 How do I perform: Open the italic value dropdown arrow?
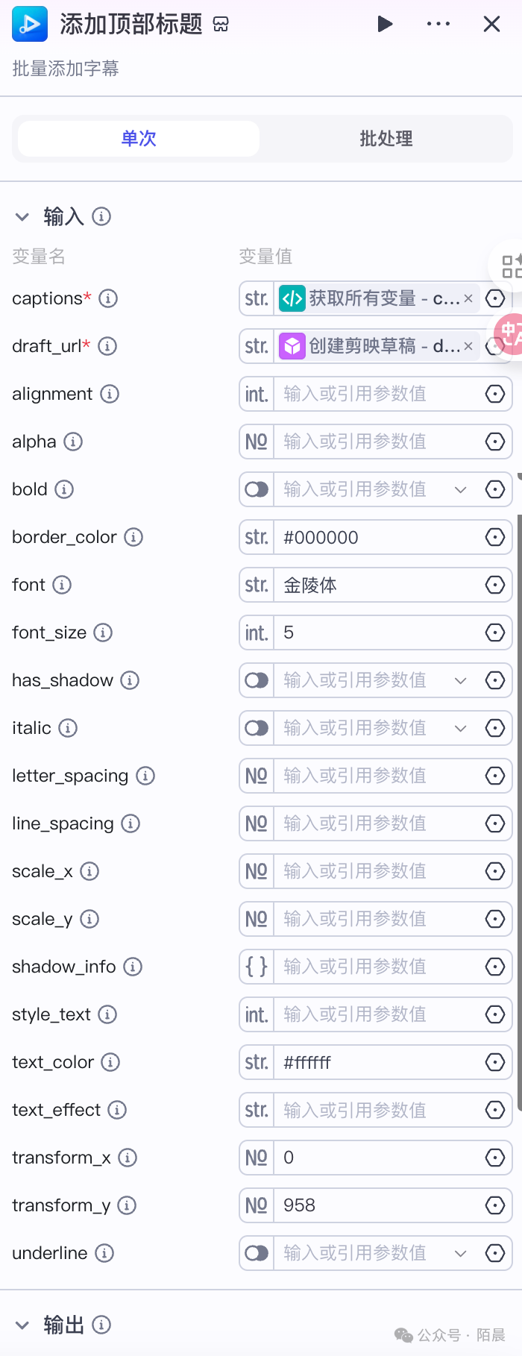point(461,728)
